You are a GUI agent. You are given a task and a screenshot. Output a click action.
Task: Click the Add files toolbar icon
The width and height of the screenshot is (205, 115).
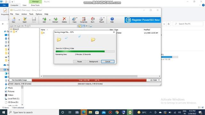point(44,20)
